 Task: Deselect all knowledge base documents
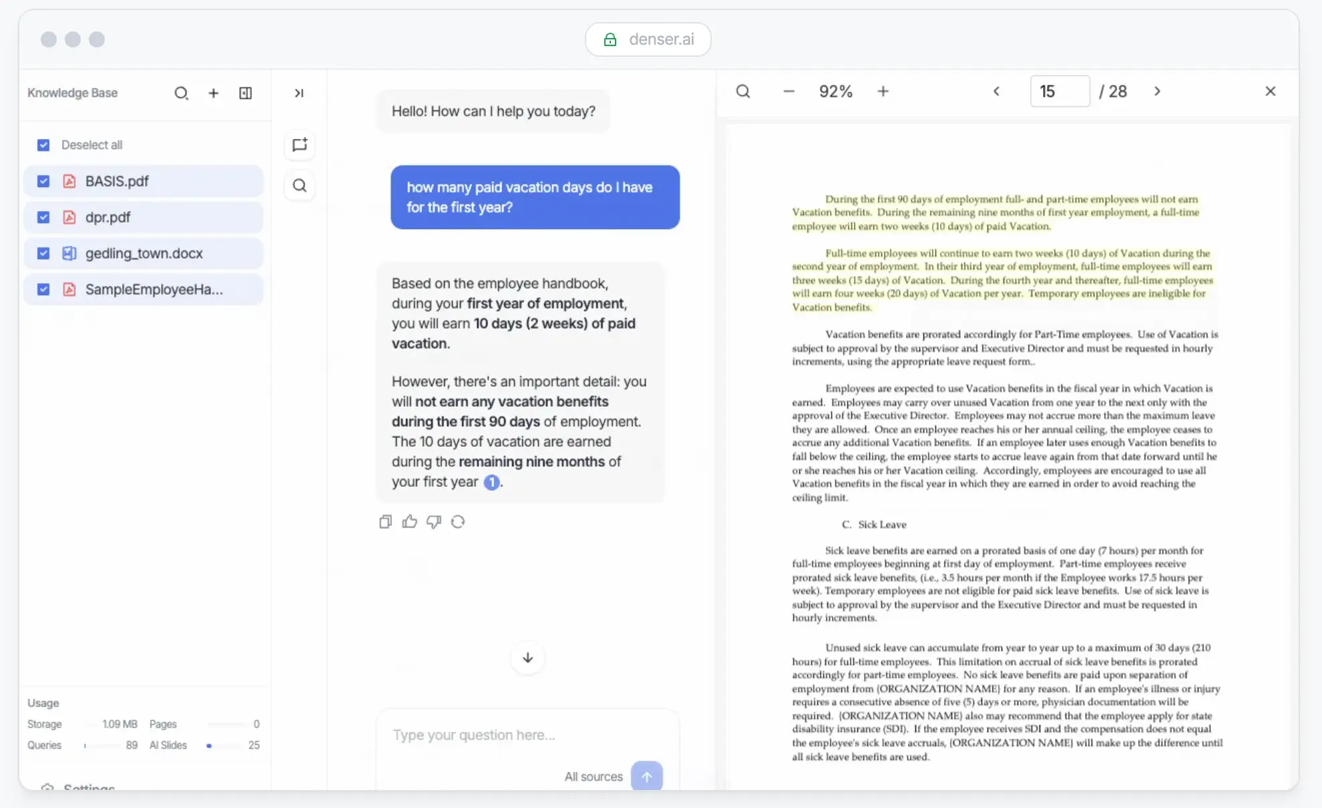point(43,144)
